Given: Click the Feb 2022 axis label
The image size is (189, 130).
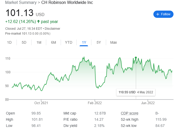Looking at the screenshot, I should [x=95, y=103].
